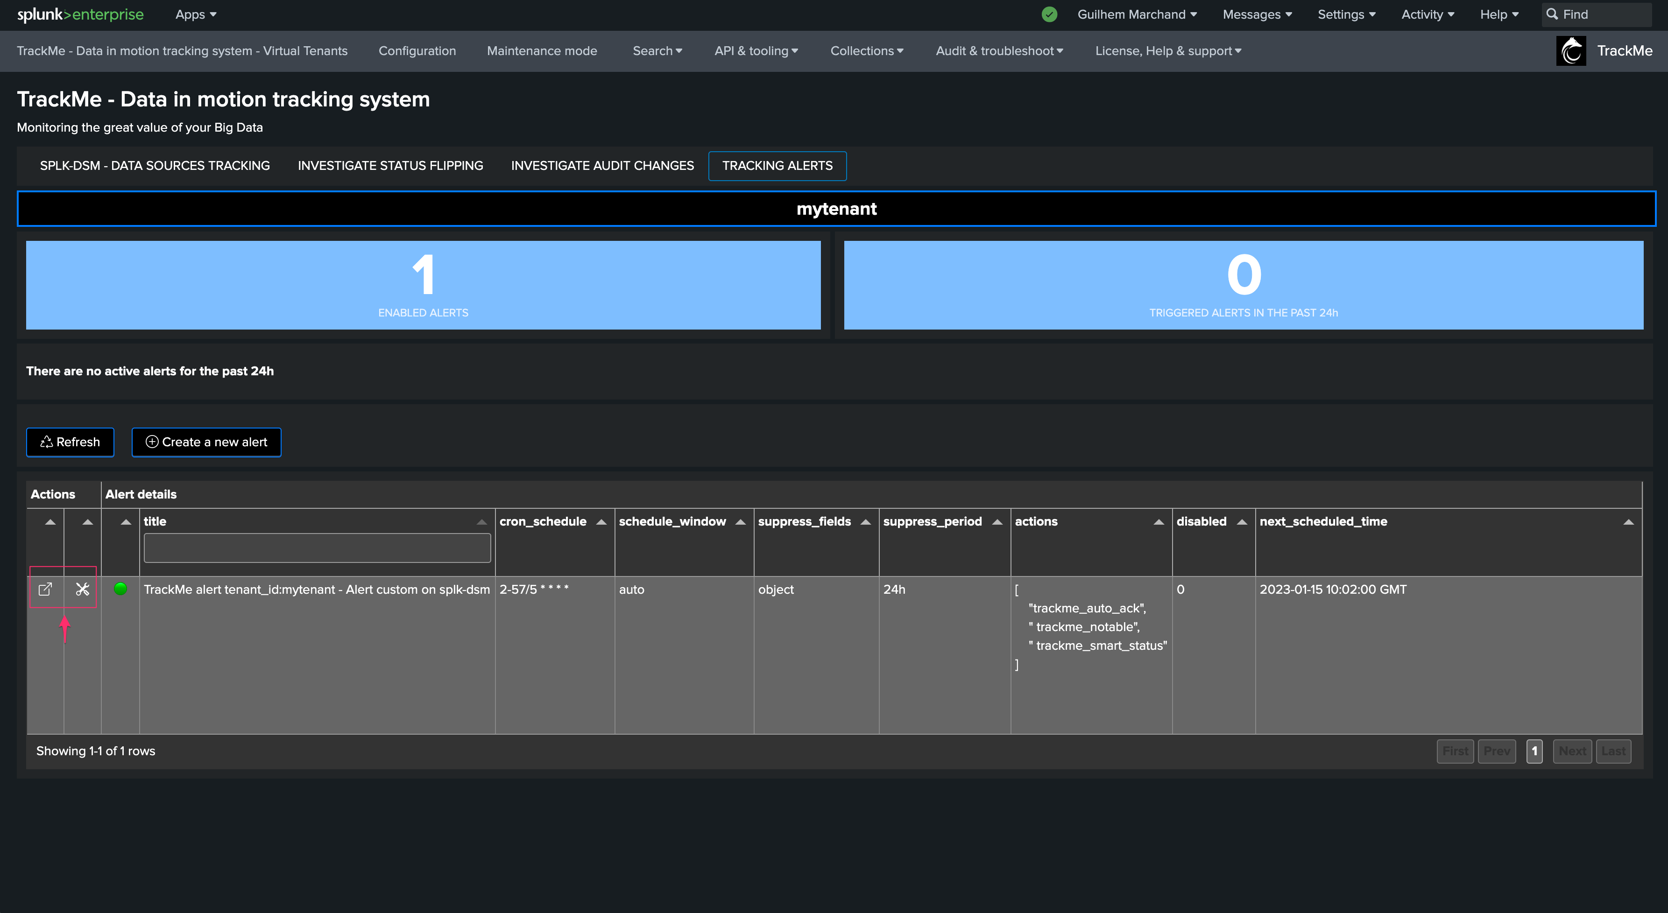The height and width of the screenshot is (913, 1668).
Task: Click the TrackMe logo icon
Action: [x=1571, y=50]
